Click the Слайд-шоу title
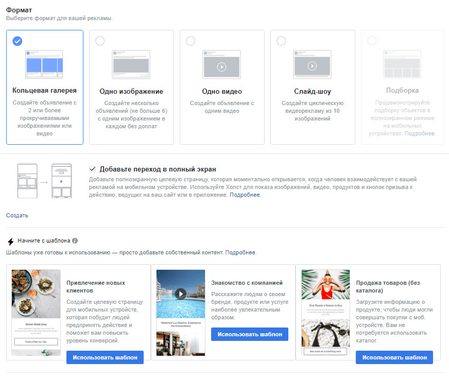Viewport: 449px width, 379px height. pyautogui.click(x=313, y=91)
